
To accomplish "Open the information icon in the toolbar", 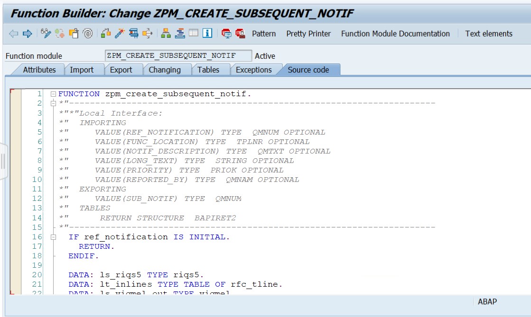I will coord(206,33).
